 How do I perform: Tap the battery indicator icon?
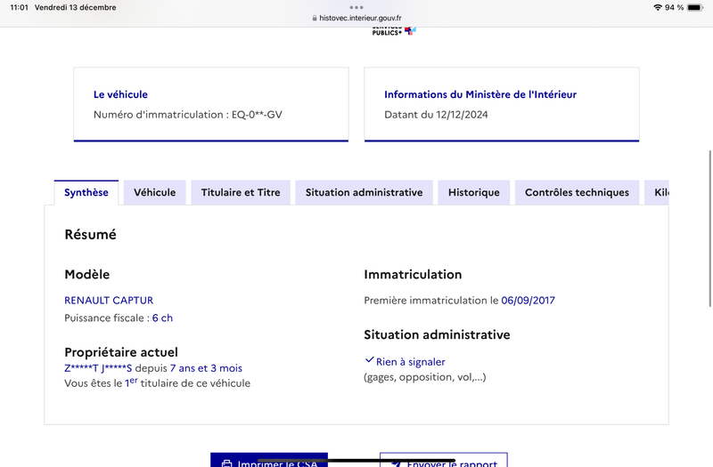click(x=695, y=7)
